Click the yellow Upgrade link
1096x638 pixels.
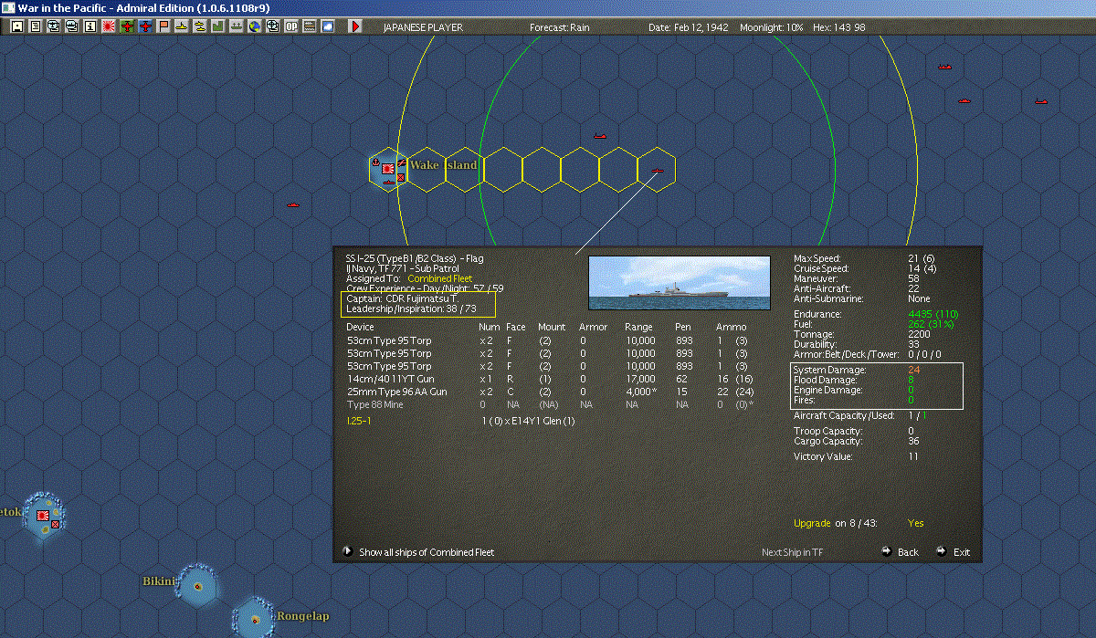[812, 523]
